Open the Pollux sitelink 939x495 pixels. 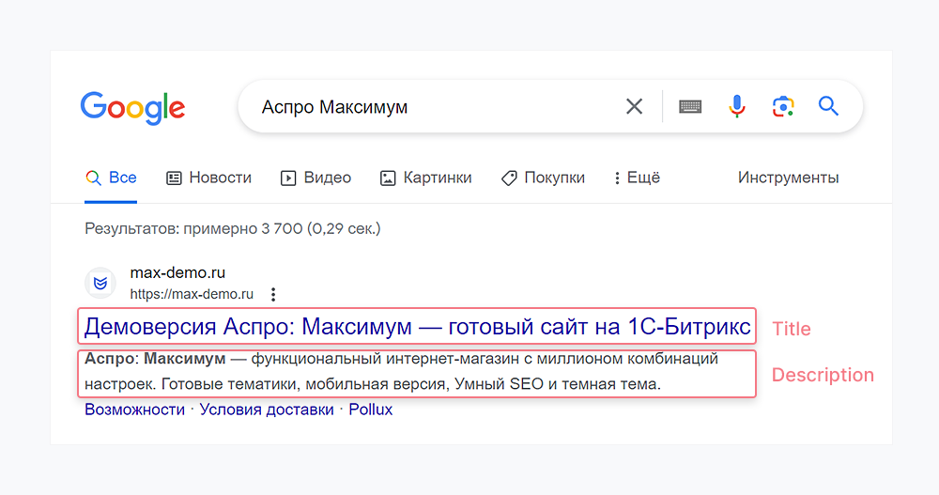click(371, 410)
